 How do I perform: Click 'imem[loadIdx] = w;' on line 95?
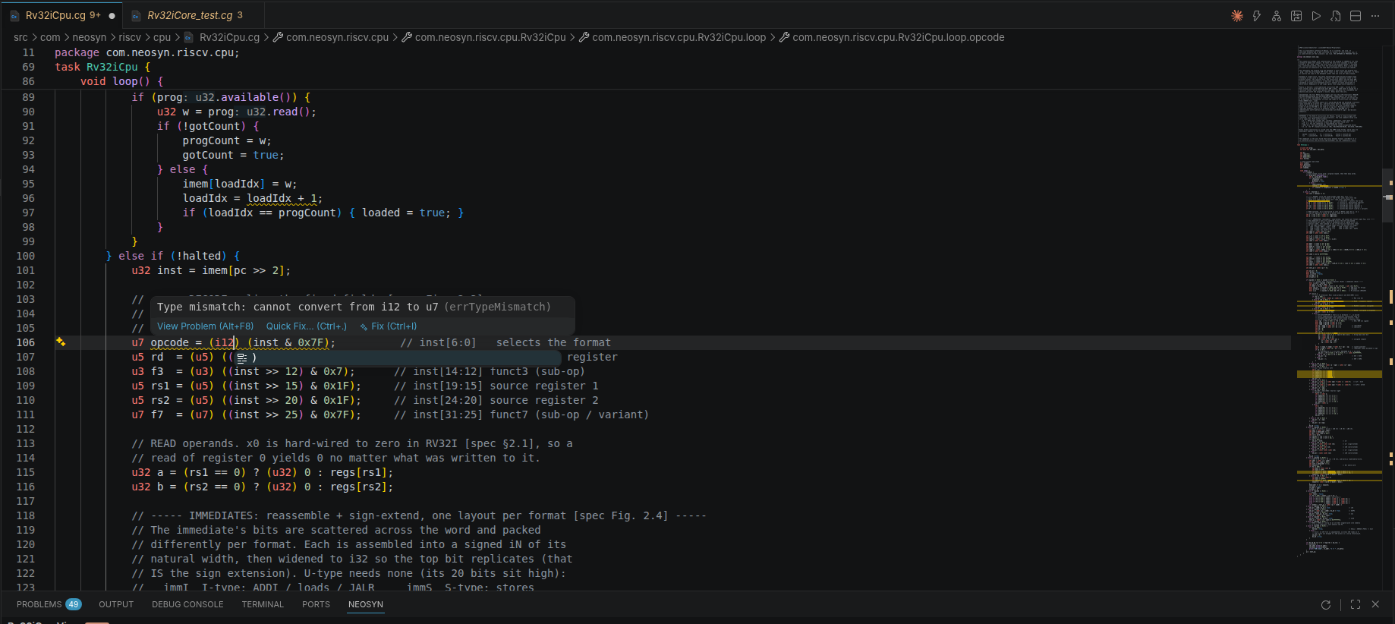(x=240, y=184)
